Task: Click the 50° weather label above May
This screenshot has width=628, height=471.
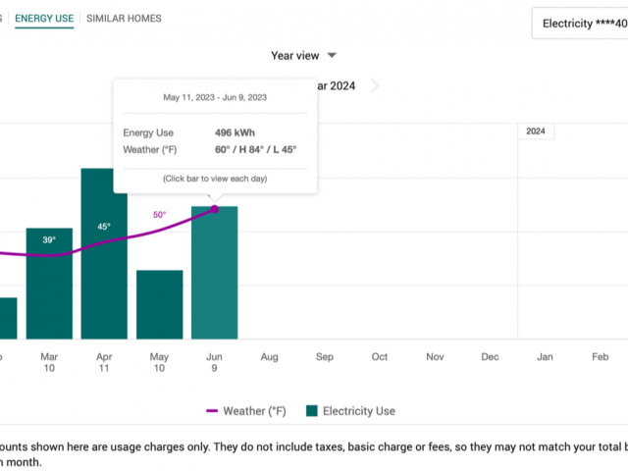Action: (159, 214)
